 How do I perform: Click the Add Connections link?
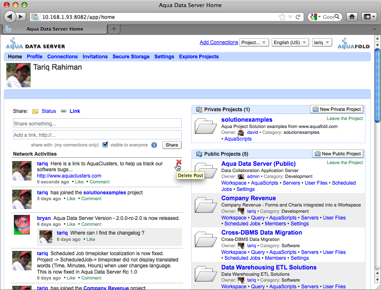click(219, 42)
